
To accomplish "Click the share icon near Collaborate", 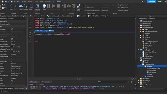I will pyautogui.click(x=163, y=2).
